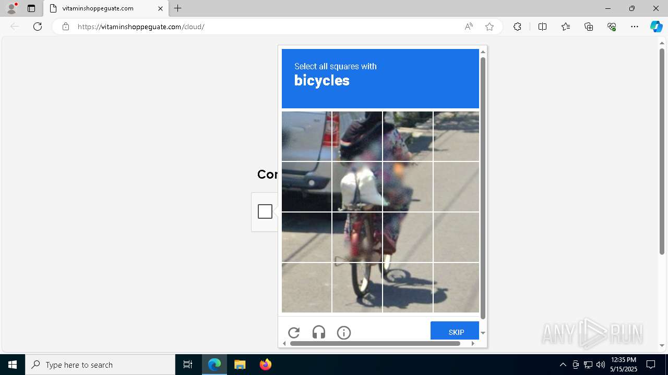668x375 pixels.
Task: Open the Windows Start menu
Action: tap(13, 365)
